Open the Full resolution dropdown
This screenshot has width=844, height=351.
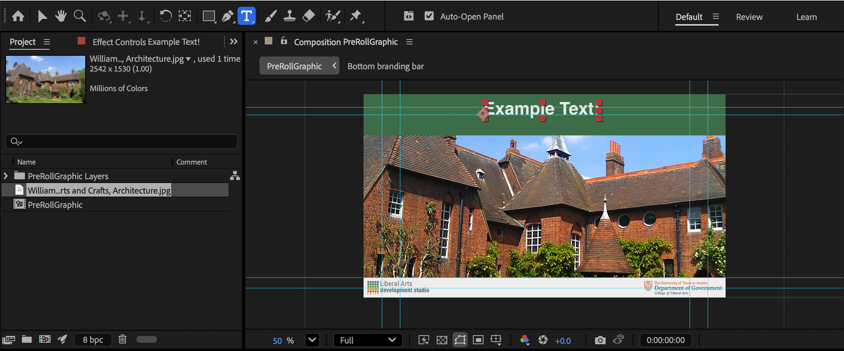click(x=368, y=340)
